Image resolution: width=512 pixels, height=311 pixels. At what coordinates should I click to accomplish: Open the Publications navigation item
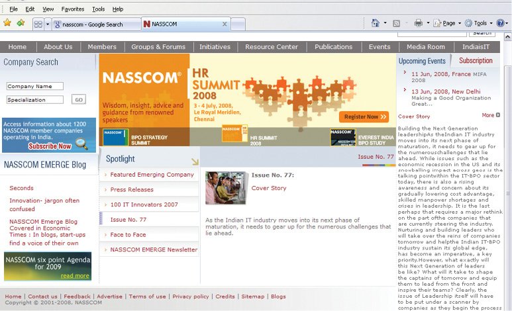point(334,47)
